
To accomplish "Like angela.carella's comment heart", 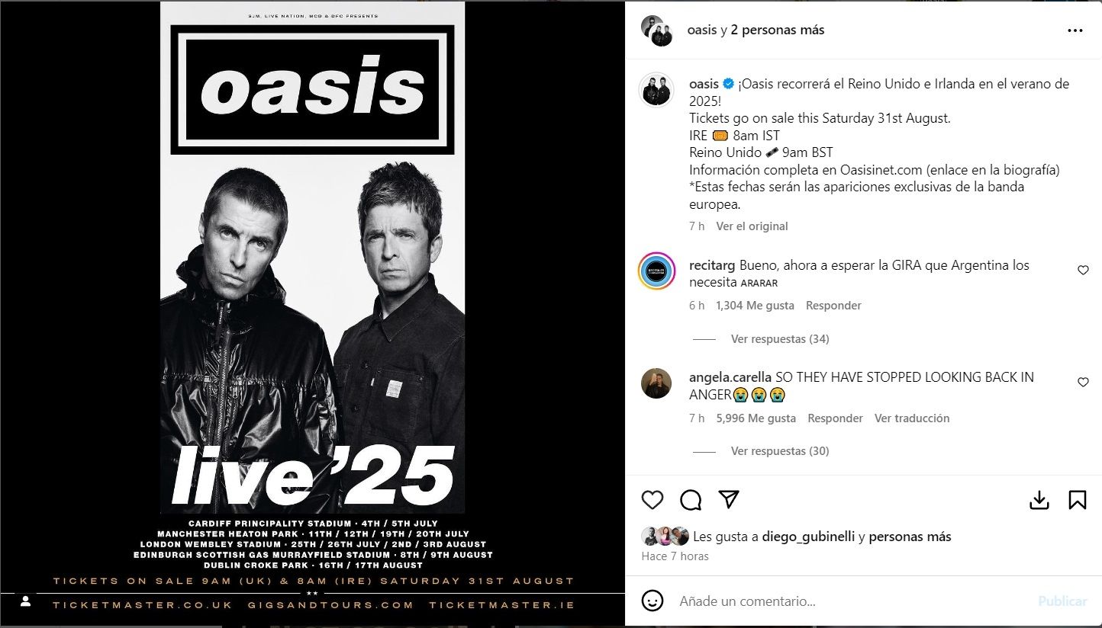I will coord(1083,383).
